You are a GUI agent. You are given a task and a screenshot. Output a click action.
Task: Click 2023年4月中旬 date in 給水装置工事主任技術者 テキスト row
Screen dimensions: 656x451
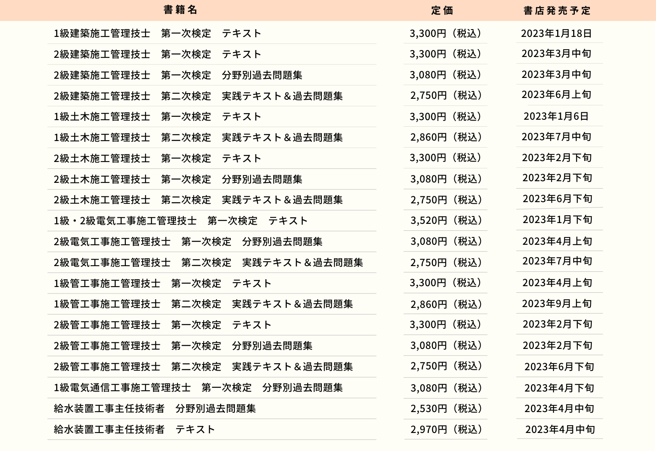560,429
